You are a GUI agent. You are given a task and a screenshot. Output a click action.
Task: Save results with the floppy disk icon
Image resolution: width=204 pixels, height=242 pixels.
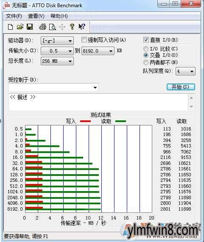30,27
